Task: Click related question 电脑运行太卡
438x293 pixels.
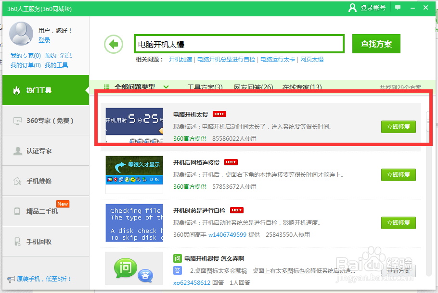Action: pyautogui.click(x=278, y=60)
